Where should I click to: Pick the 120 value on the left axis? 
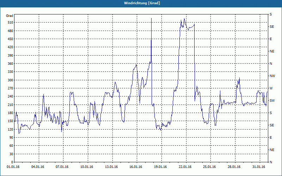tap(11, 129)
